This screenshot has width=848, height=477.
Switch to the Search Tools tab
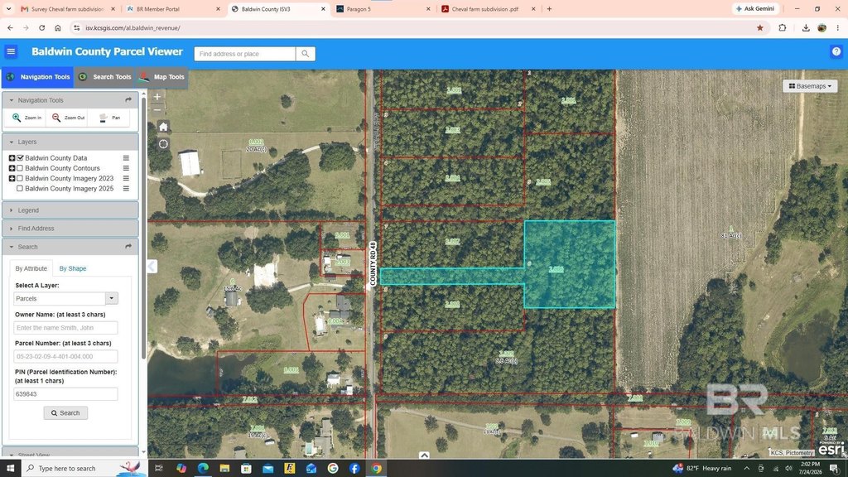[x=106, y=77]
